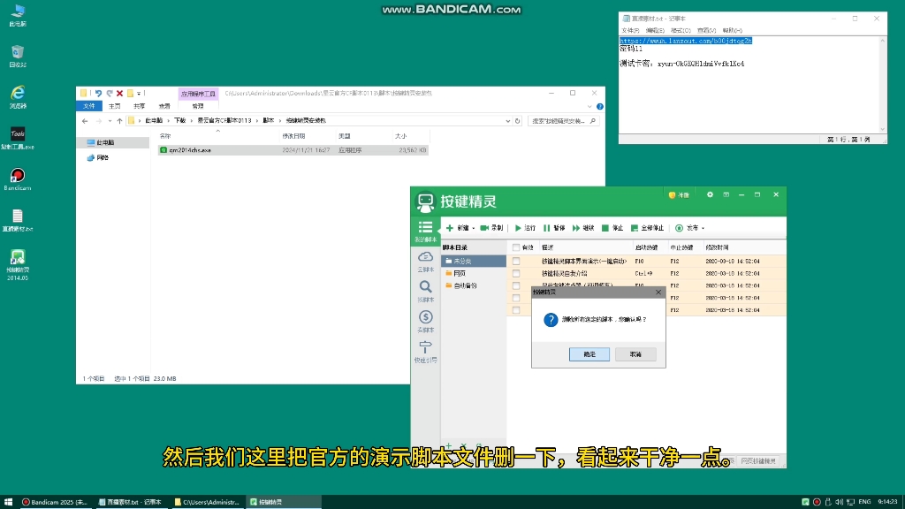
Task: Pause script playback with the 暂停 icon
Action: [x=552, y=227]
